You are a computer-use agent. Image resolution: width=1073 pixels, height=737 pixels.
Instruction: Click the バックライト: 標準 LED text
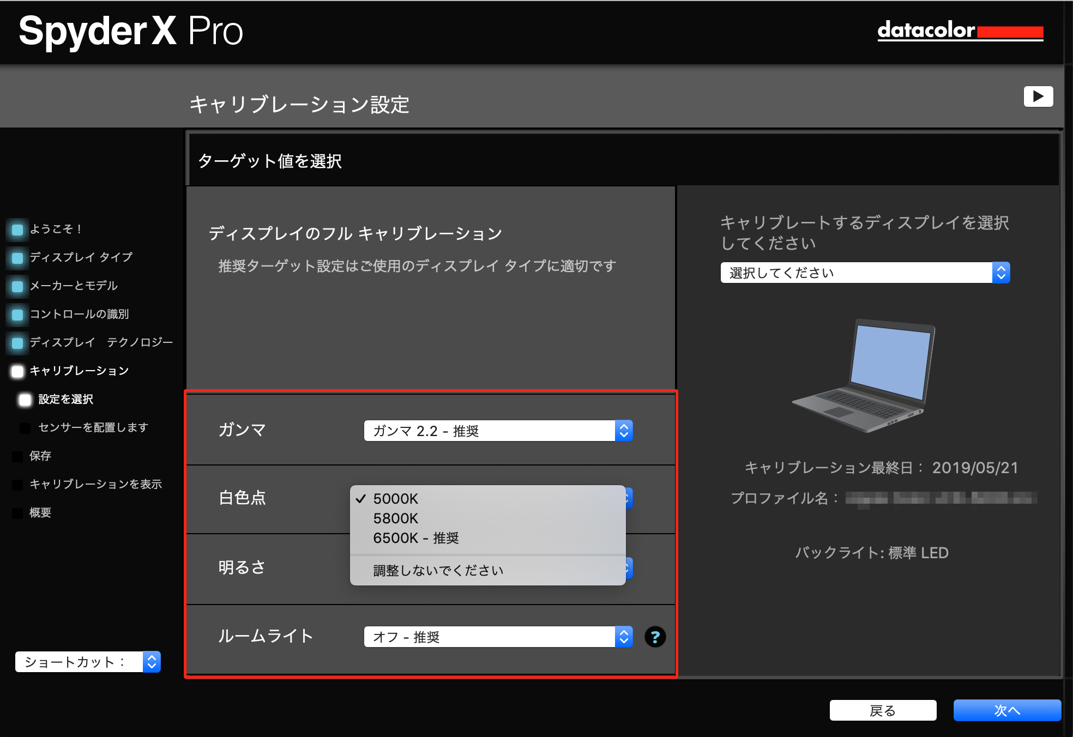tap(871, 553)
